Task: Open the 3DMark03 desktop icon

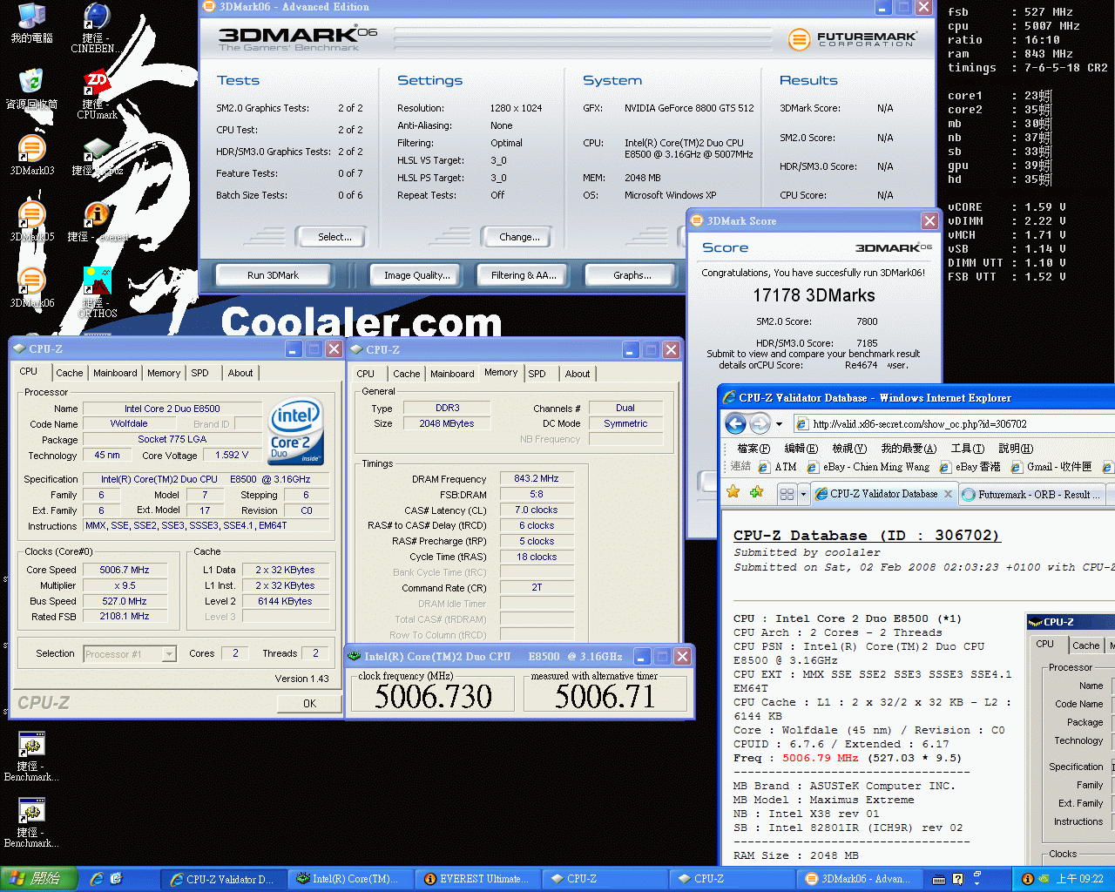Action: [31, 154]
